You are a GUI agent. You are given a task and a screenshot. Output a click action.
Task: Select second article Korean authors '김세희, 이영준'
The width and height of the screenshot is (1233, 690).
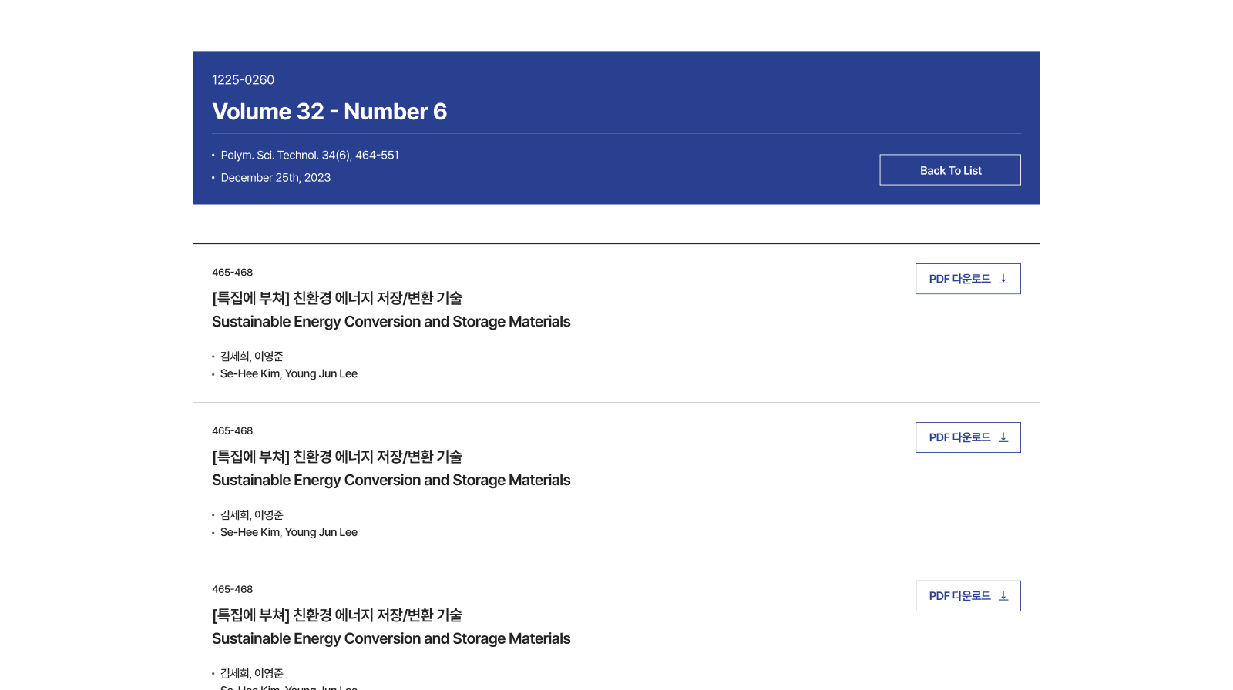252,515
